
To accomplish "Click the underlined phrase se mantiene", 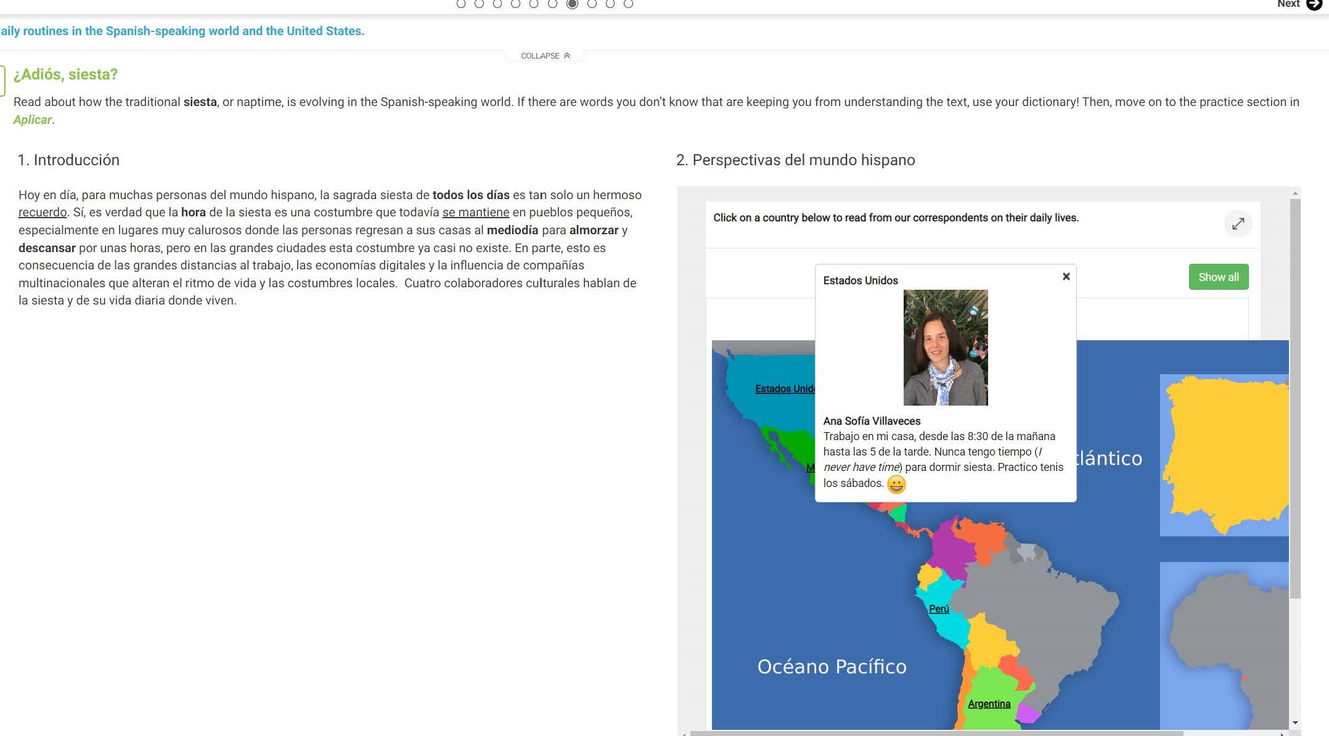I will [475, 213].
